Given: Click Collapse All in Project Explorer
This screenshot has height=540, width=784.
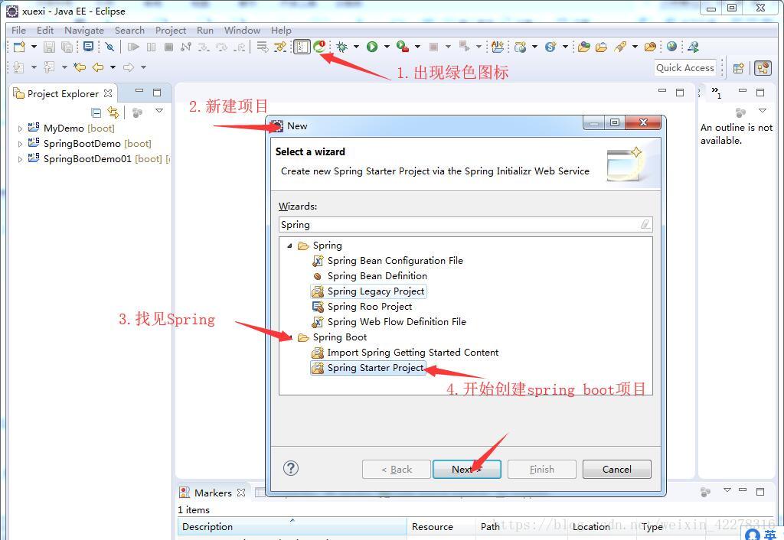Looking at the screenshot, I should coord(96,112).
